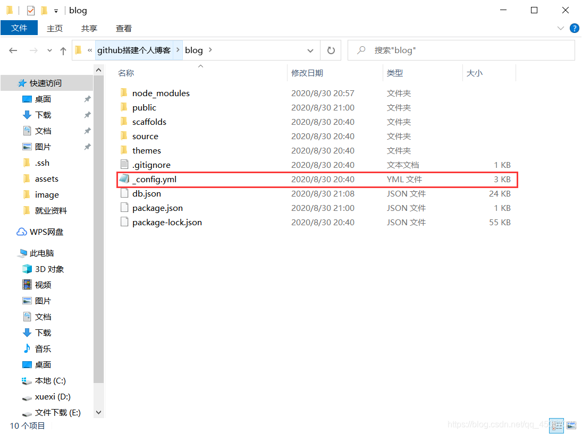Image resolution: width=582 pixels, height=434 pixels.
Task: Switch to details view in status bar
Action: coord(556,426)
